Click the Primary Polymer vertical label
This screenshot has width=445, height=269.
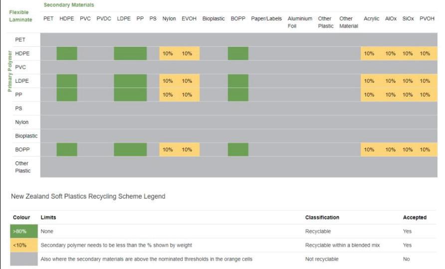coord(9,70)
